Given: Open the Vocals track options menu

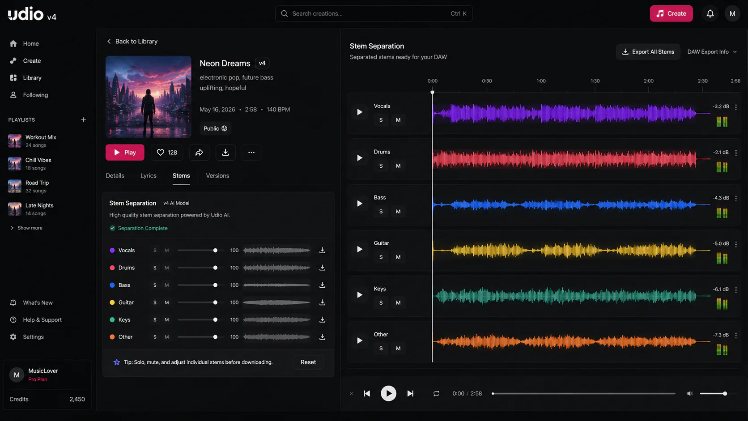Looking at the screenshot, I should point(736,107).
